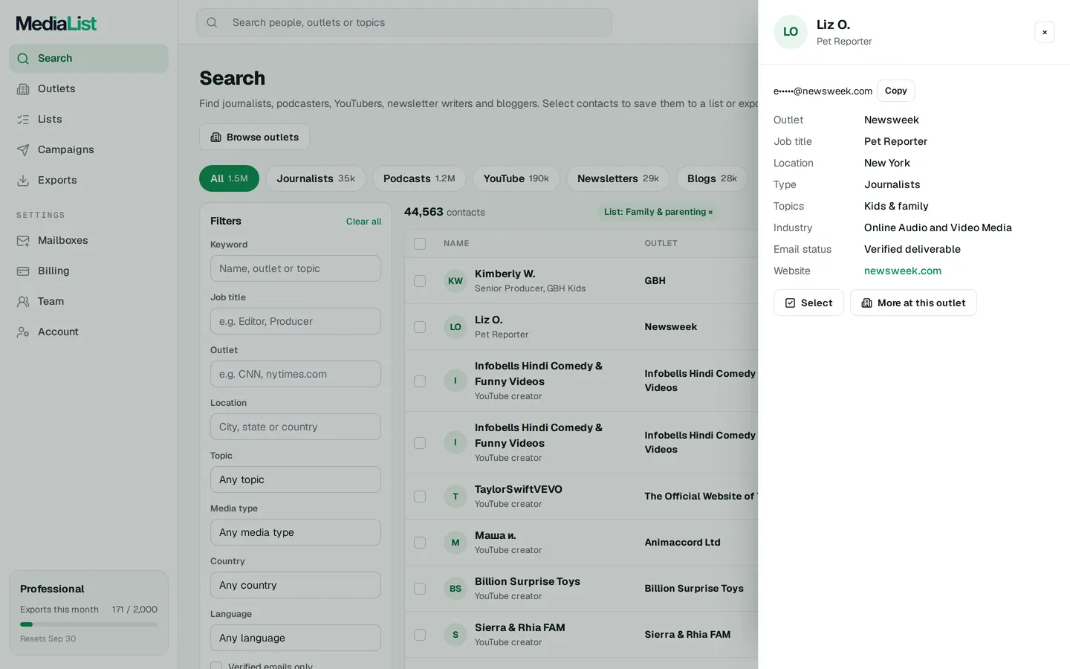Click the KW avatar for Kimberly W.
This screenshot has width=1070, height=669.
[455, 281]
